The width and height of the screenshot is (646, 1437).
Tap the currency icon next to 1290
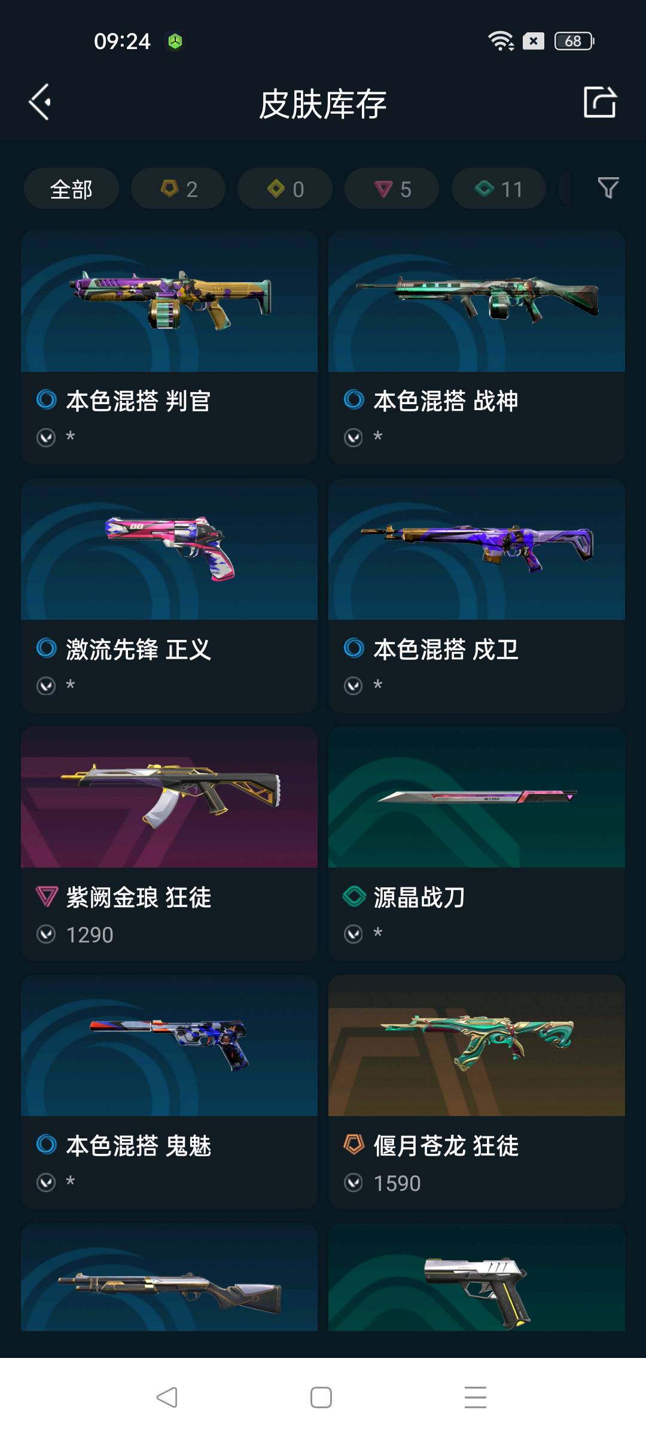46,934
